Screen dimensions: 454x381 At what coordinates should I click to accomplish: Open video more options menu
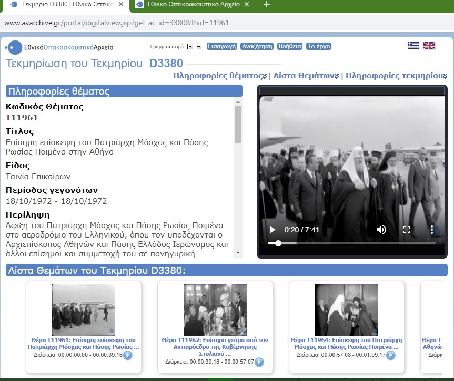point(432,230)
